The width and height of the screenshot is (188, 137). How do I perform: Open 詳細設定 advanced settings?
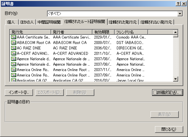click(x=167, y=92)
